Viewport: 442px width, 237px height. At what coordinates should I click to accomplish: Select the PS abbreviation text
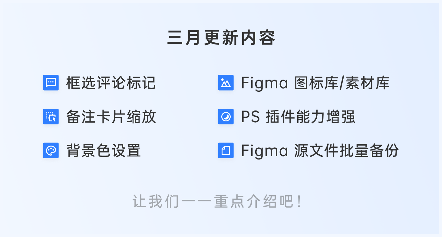click(x=251, y=117)
